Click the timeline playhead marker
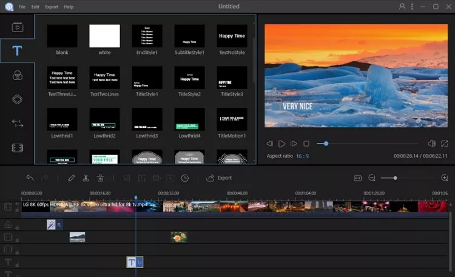Screen dimensions: 455x277 coord(135,198)
